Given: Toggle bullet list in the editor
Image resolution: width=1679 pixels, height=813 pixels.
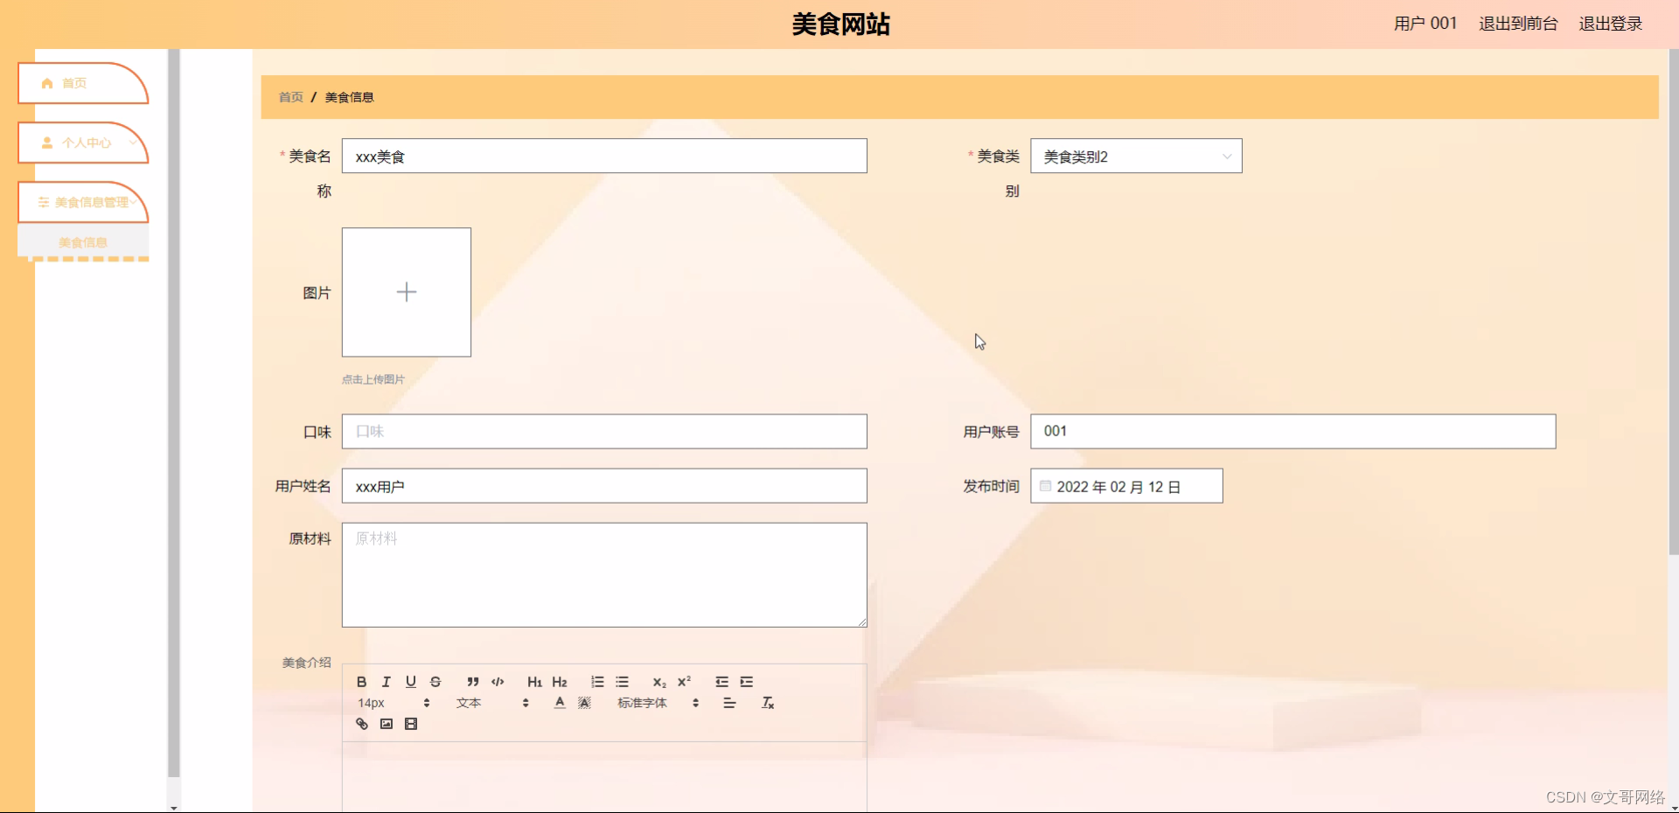Looking at the screenshot, I should (622, 682).
